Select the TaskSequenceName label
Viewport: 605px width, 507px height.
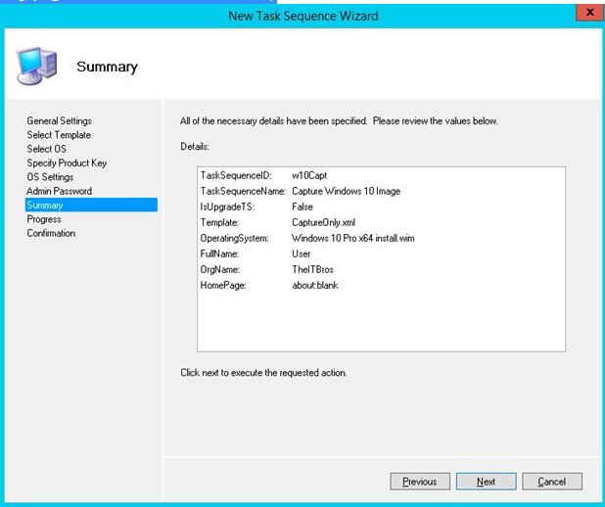(x=243, y=191)
